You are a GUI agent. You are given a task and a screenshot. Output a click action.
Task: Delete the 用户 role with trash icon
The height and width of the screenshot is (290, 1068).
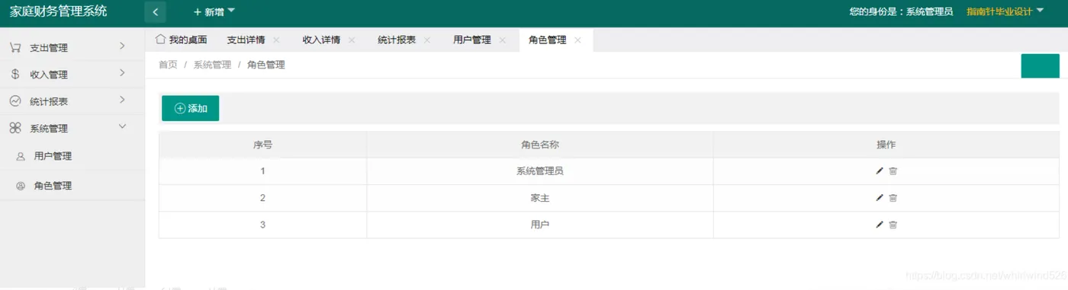tap(893, 225)
